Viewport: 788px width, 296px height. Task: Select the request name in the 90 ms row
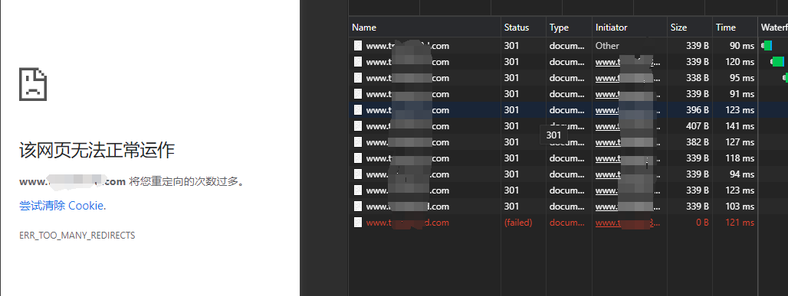[x=408, y=46]
